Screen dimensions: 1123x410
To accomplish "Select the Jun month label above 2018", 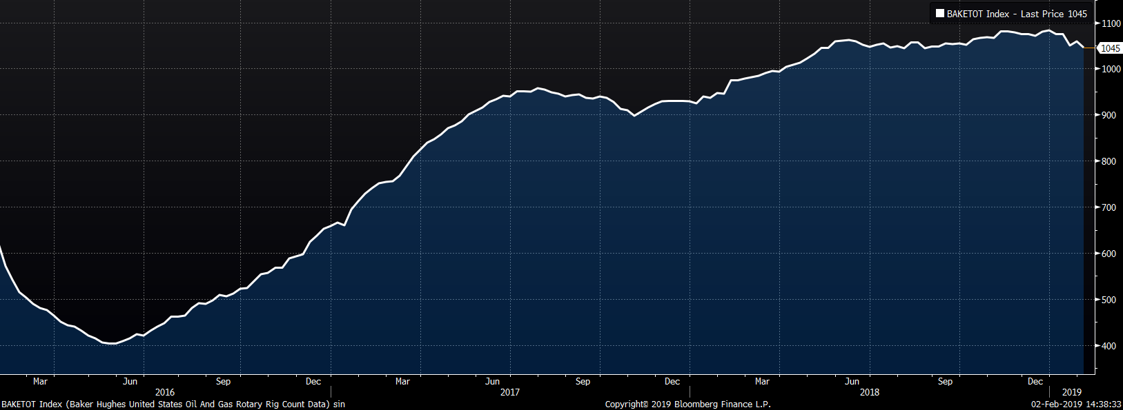I will tap(852, 381).
